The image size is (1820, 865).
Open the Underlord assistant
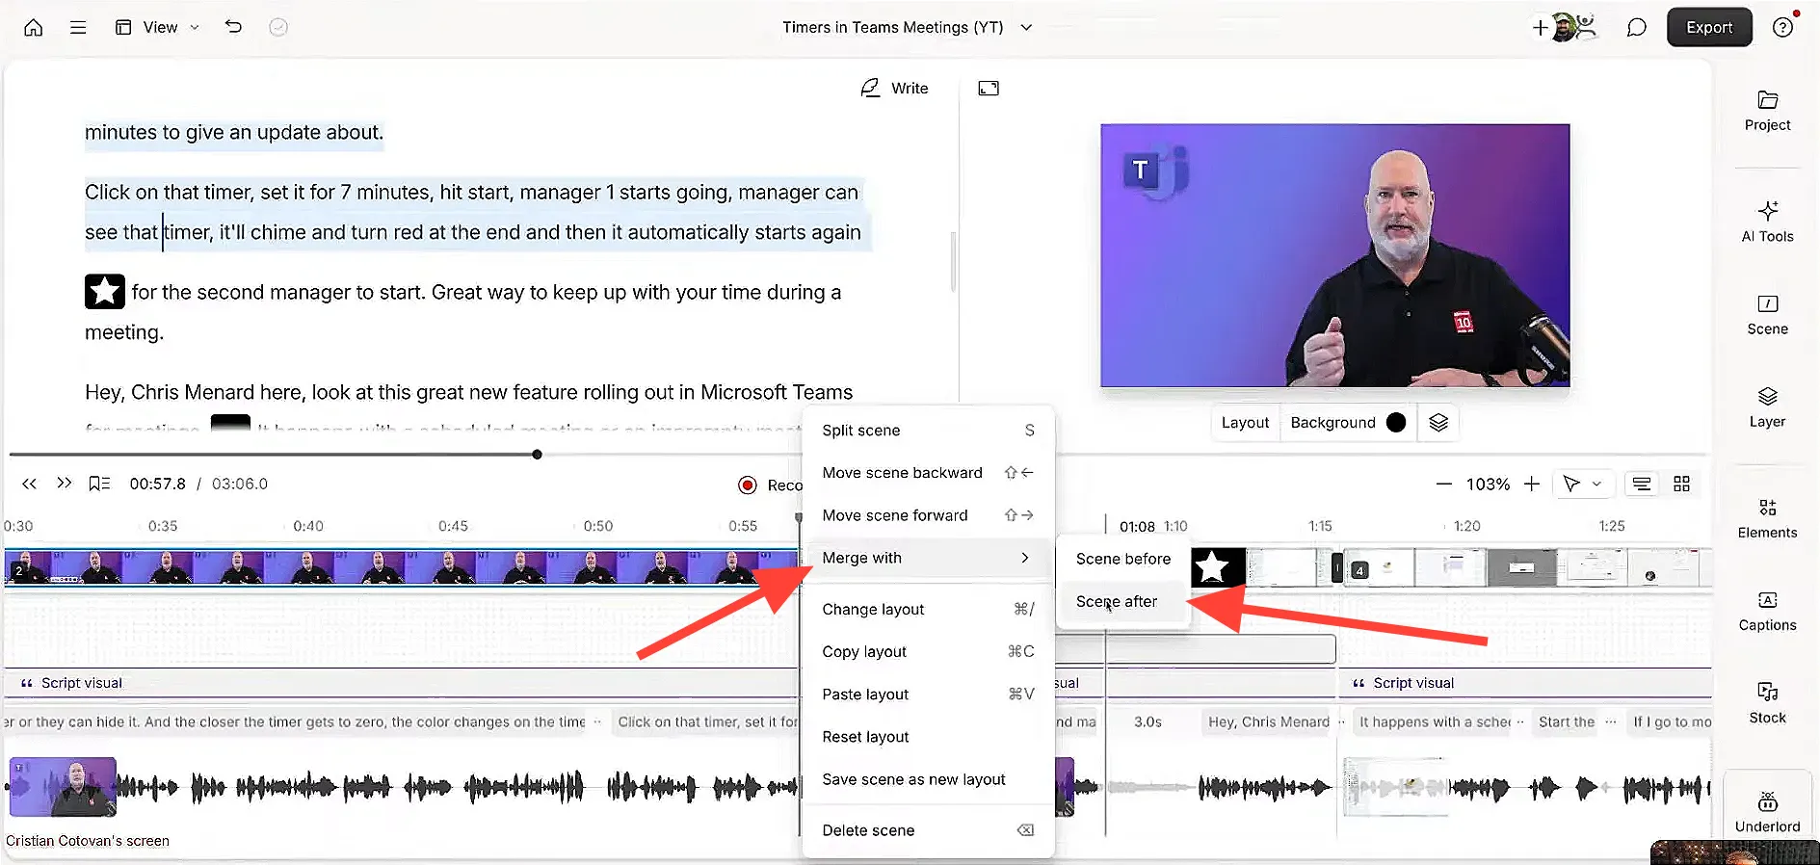click(x=1767, y=811)
